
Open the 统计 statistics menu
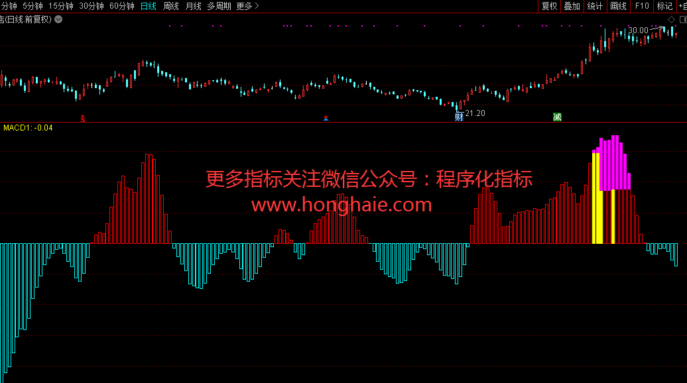pyautogui.click(x=595, y=6)
